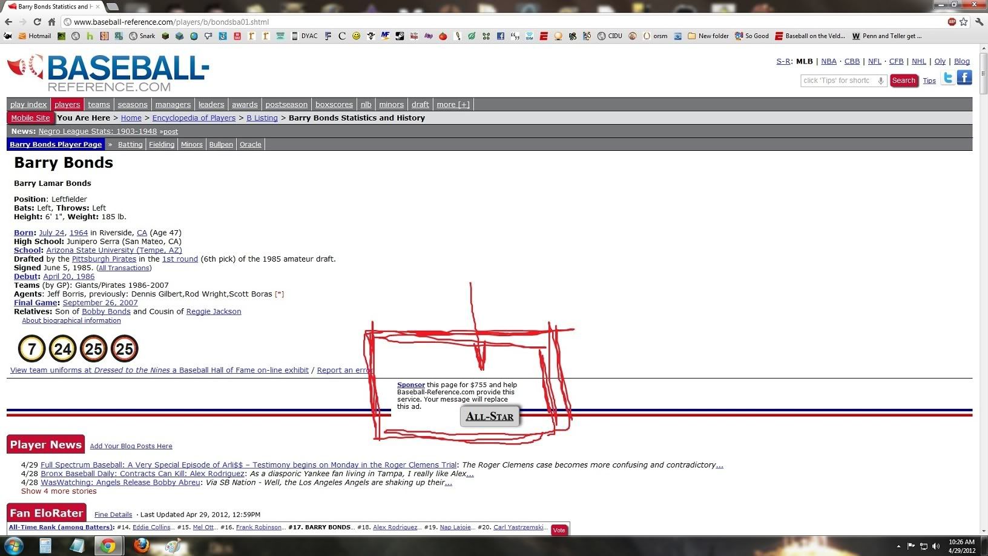This screenshot has height=556, width=988.
Task: Switch to the Batting sub-tab
Action: point(130,145)
